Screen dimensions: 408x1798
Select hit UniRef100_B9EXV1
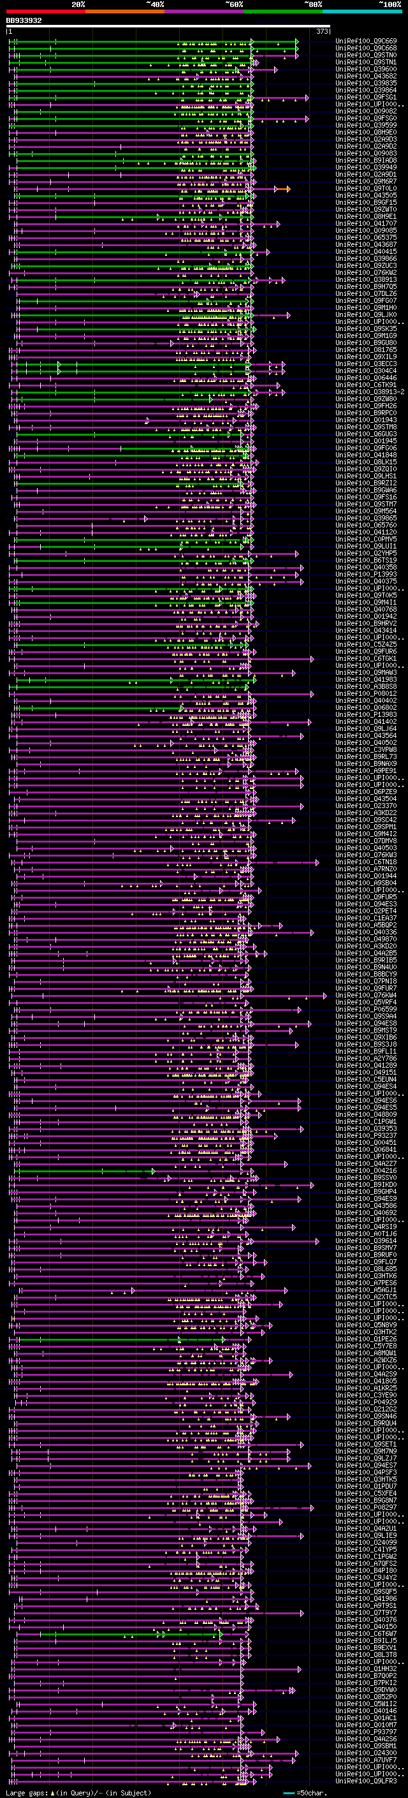[x=366, y=1648]
